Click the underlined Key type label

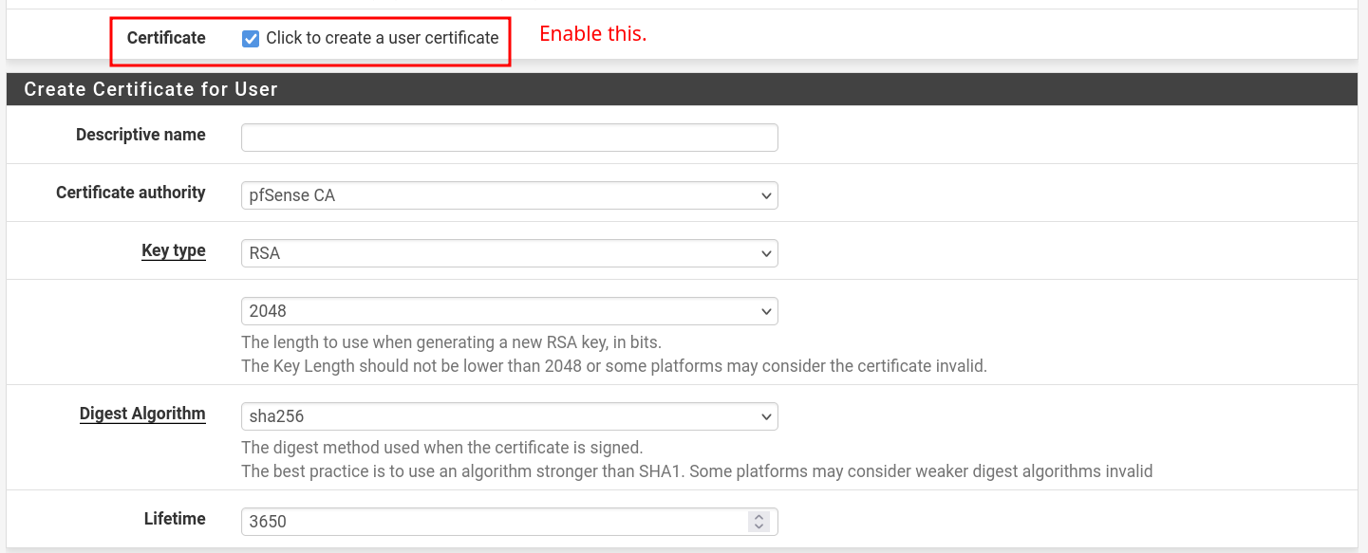click(x=173, y=251)
